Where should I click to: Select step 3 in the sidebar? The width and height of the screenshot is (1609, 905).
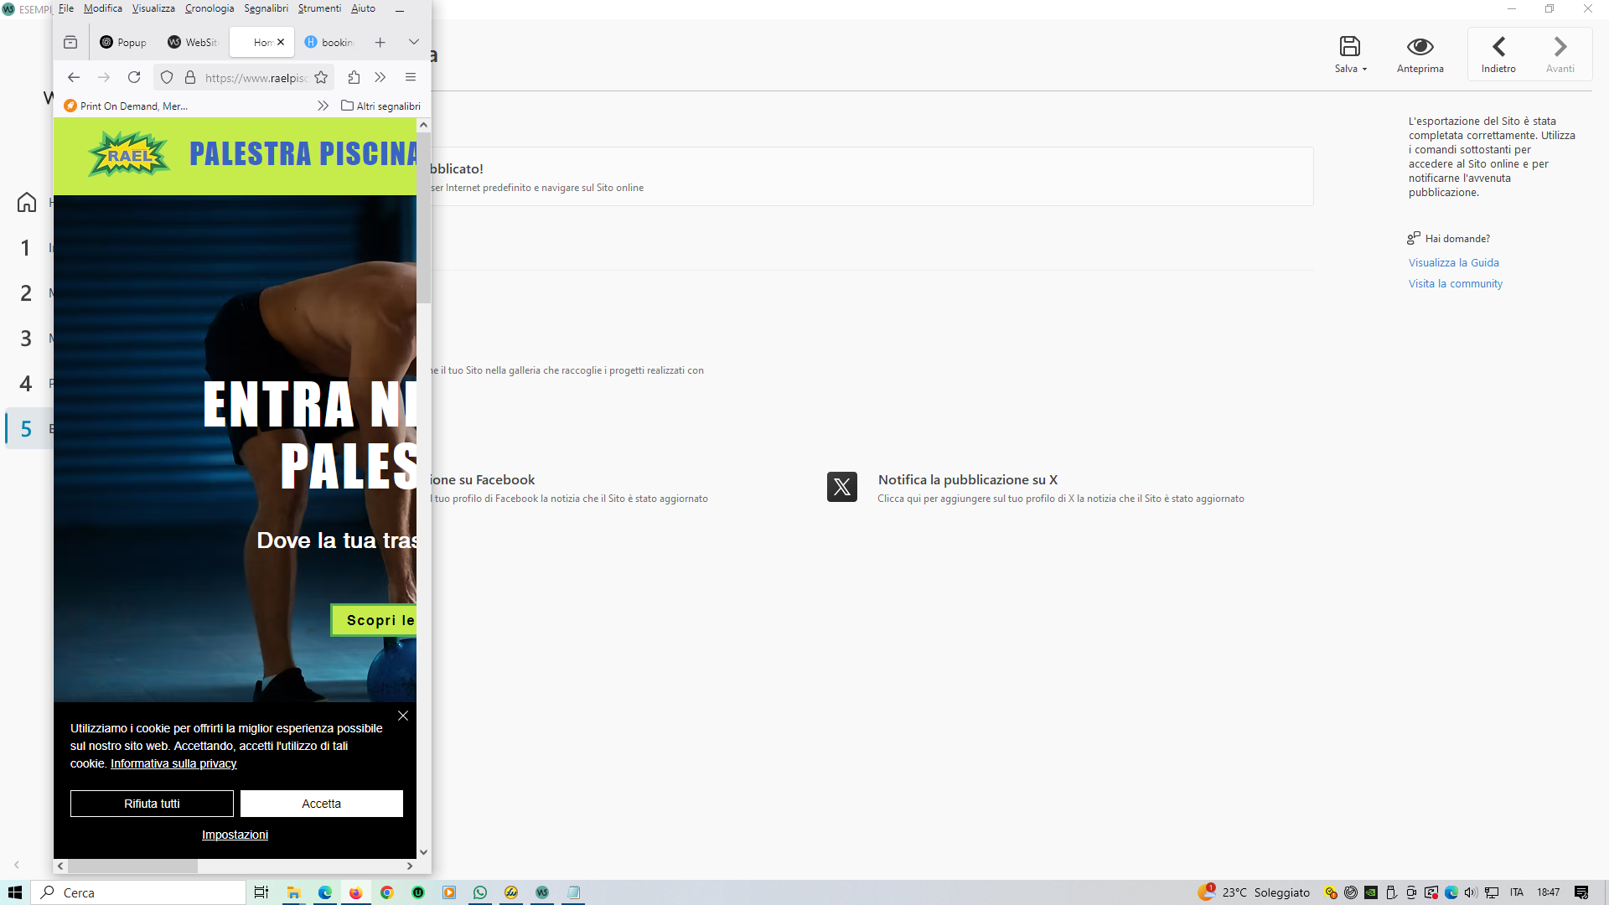click(x=26, y=339)
